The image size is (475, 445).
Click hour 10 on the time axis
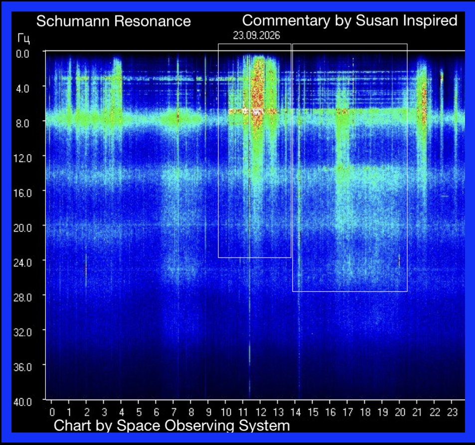coord(226,412)
